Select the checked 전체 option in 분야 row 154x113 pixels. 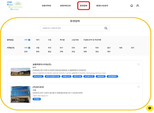pyautogui.click(x=27, y=40)
